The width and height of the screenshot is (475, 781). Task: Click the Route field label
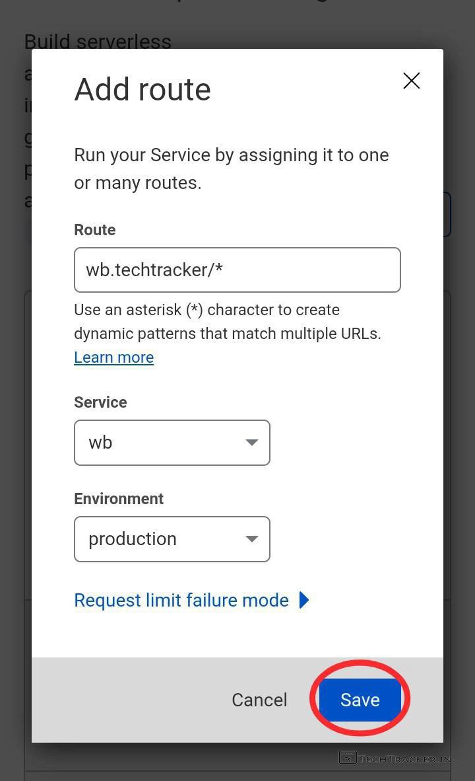coord(95,230)
